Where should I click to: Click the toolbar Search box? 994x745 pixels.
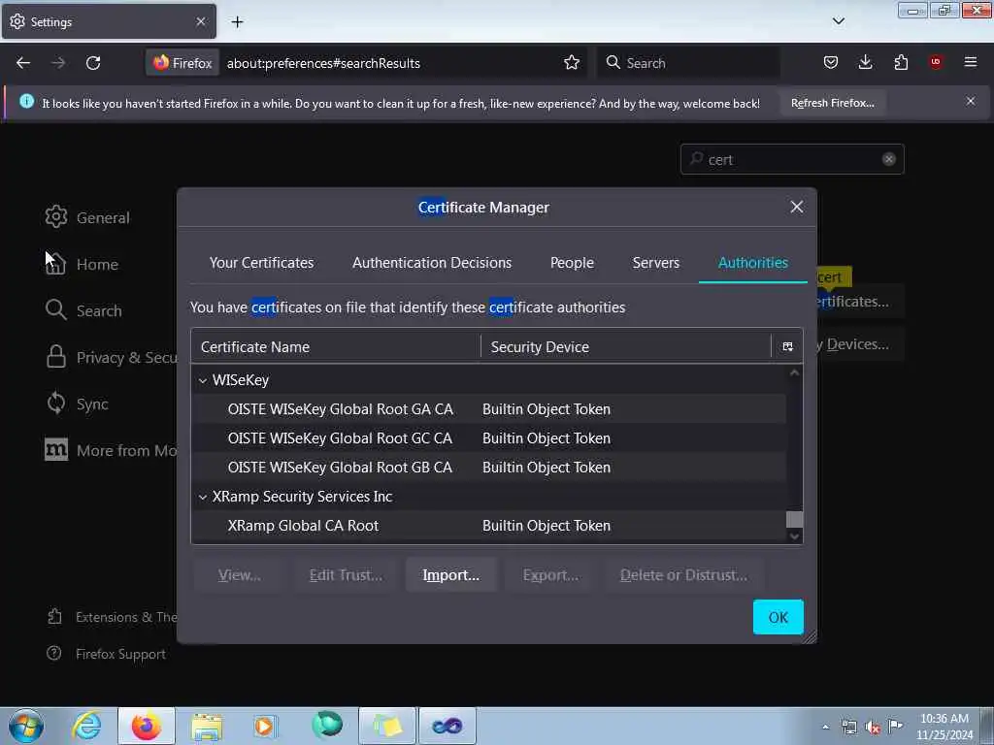coord(688,63)
